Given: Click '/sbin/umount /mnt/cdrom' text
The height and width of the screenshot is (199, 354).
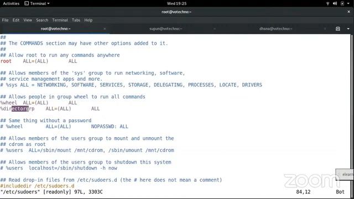Looking at the screenshot, I should tap(142, 150).
